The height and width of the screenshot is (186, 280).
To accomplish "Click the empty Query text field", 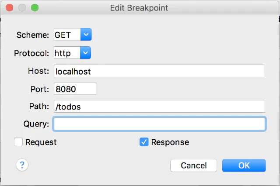I will [x=159, y=124].
